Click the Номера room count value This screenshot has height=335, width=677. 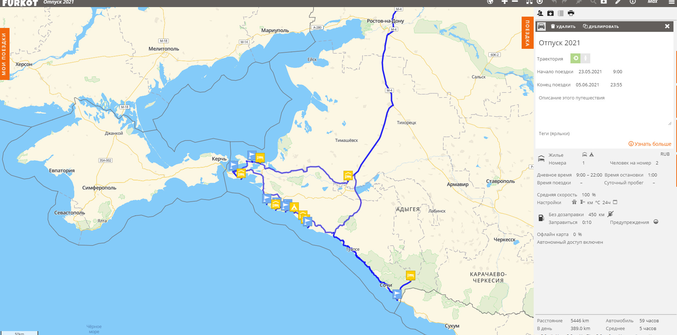pyautogui.click(x=584, y=163)
